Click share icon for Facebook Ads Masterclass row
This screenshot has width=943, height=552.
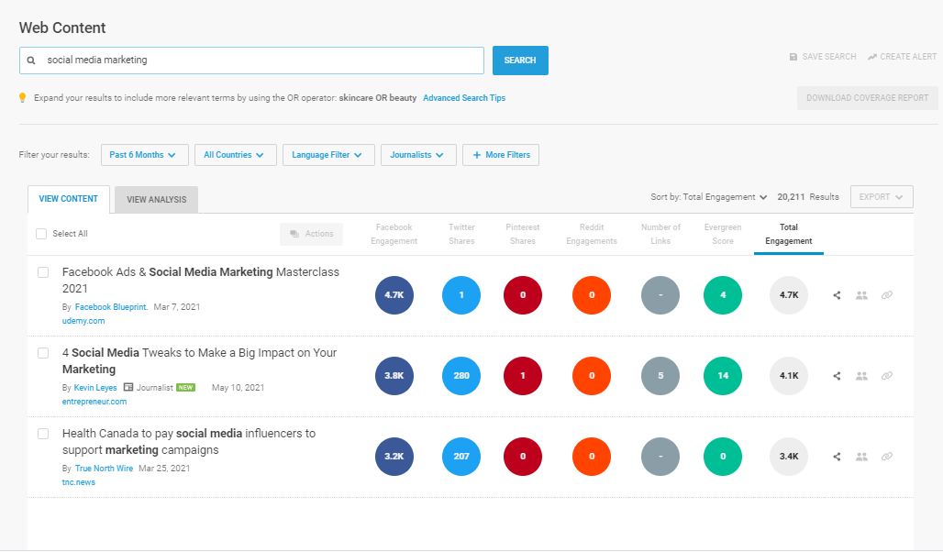[x=837, y=295]
